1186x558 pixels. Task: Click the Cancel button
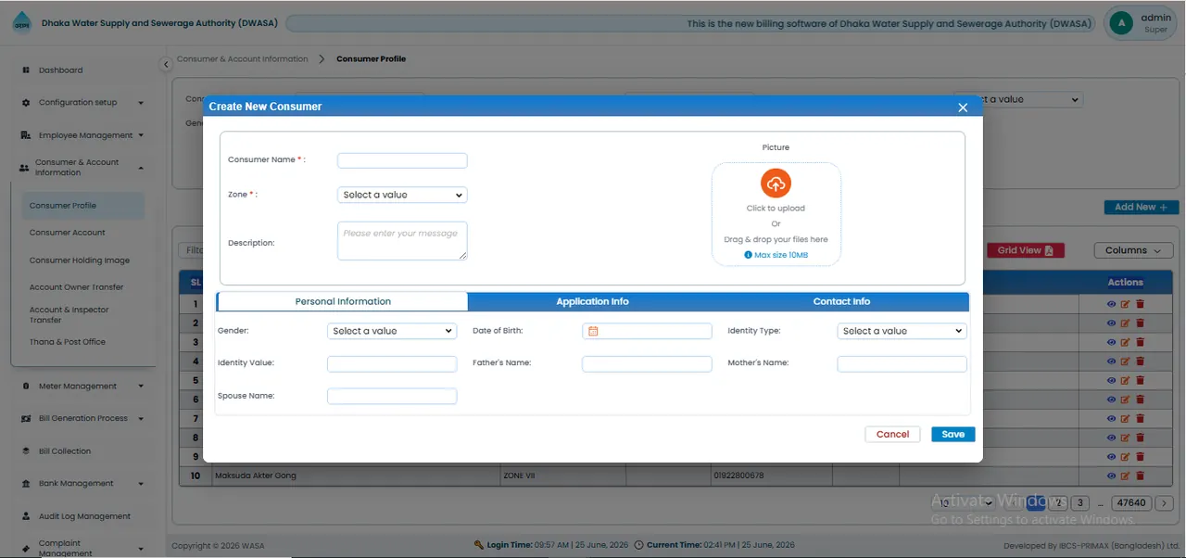tap(892, 434)
